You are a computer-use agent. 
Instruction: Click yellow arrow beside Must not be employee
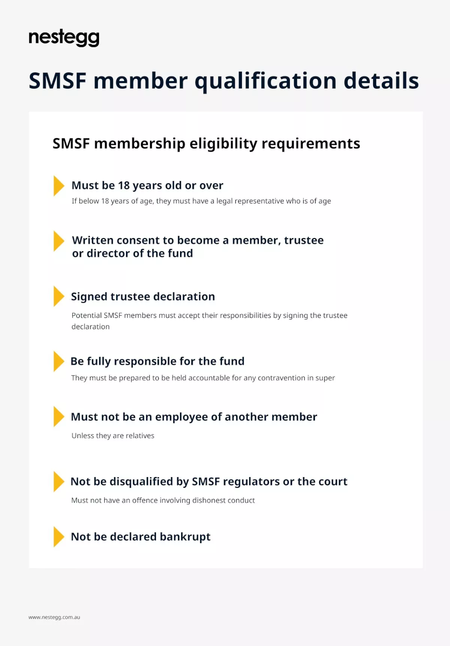[58, 416]
